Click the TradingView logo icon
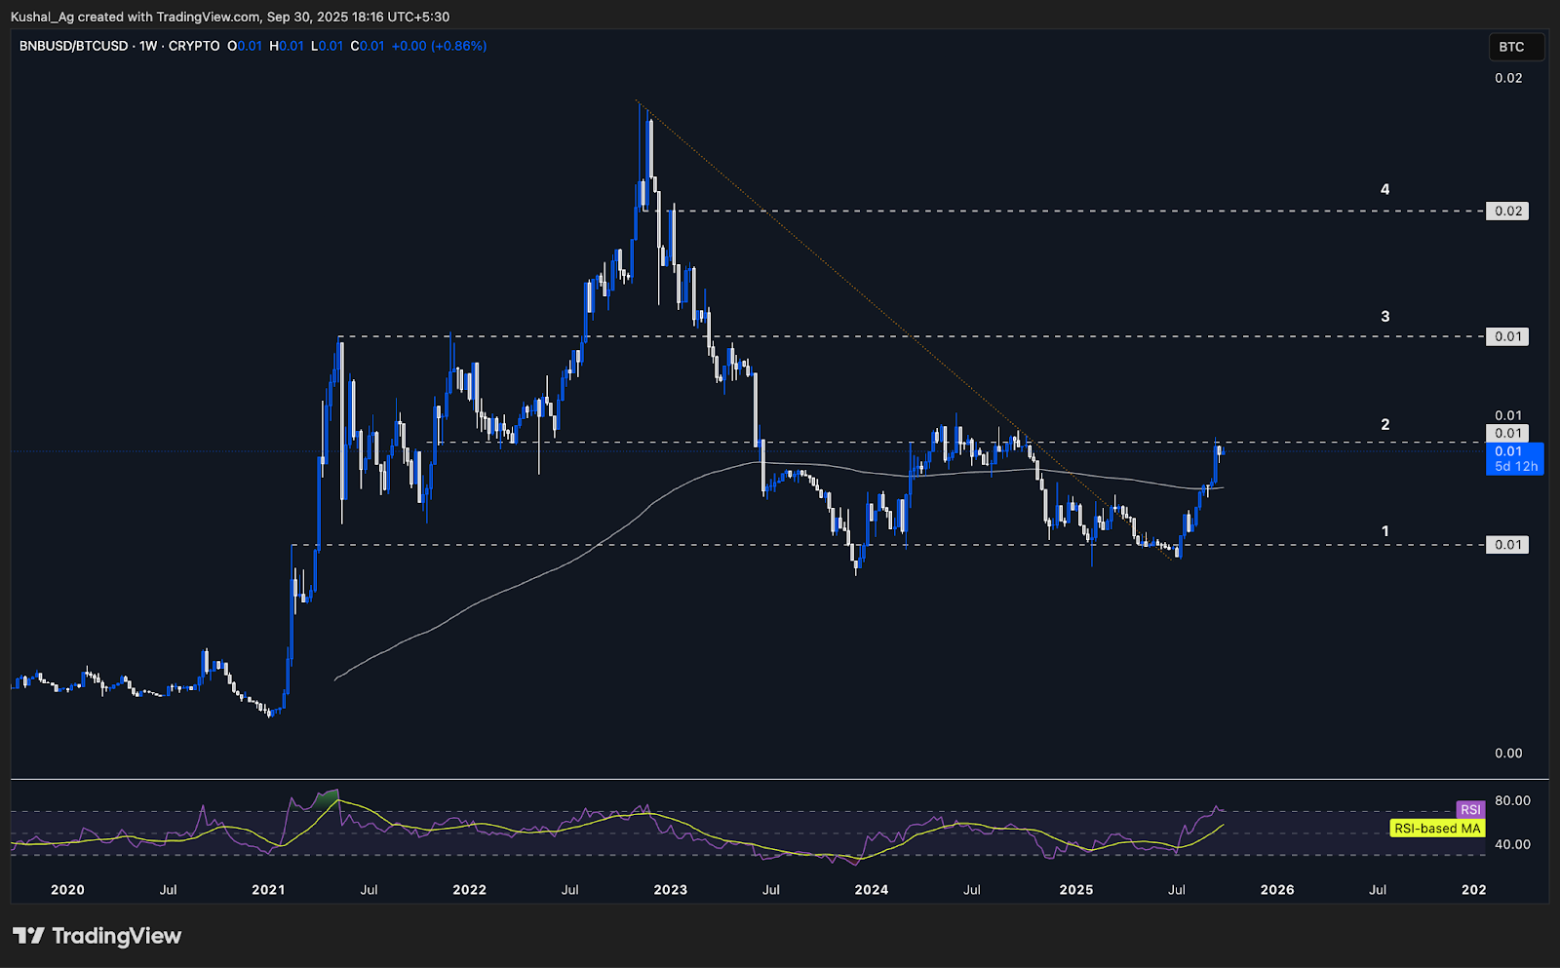 (28, 936)
